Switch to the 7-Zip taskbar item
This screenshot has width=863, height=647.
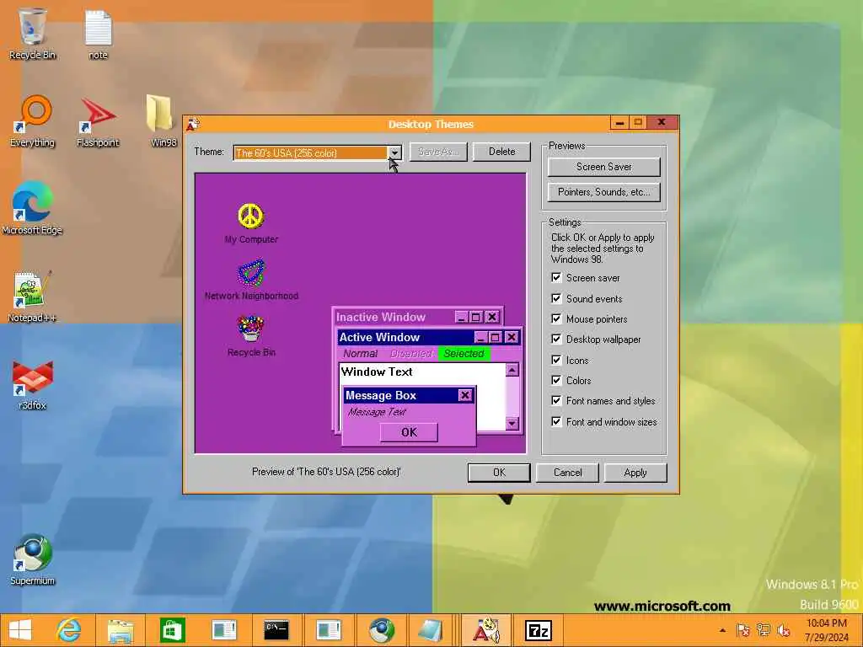click(539, 630)
